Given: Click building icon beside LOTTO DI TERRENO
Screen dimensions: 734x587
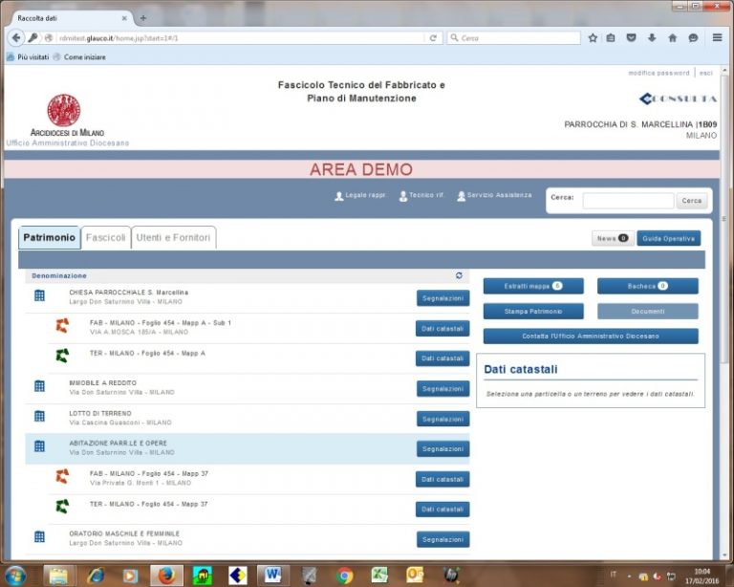Looking at the screenshot, I should (39, 417).
